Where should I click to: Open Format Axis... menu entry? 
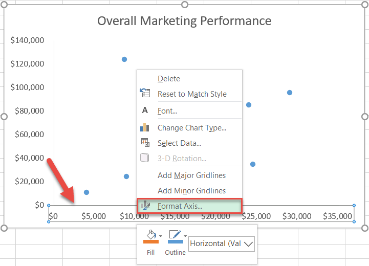pos(189,206)
